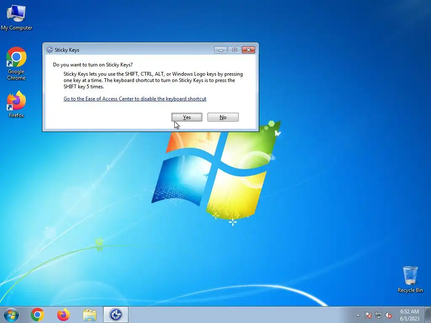Click No in Sticky Keys dialog

pos(223,117)
